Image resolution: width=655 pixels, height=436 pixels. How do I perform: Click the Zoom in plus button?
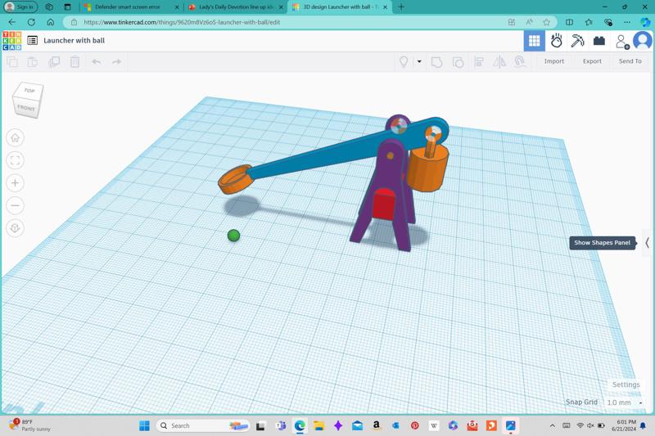tap(15, 182)
